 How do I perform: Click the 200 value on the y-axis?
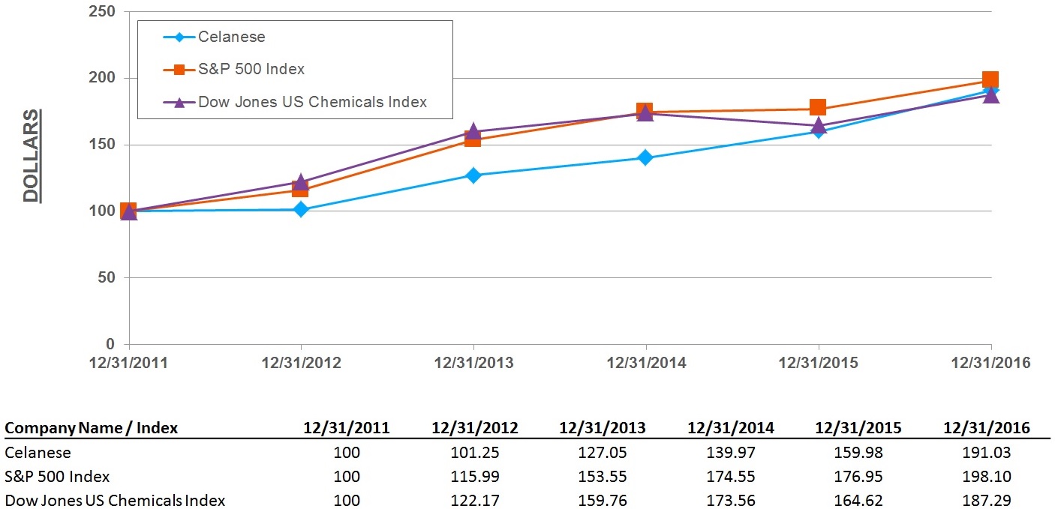[x=104, y=78]
